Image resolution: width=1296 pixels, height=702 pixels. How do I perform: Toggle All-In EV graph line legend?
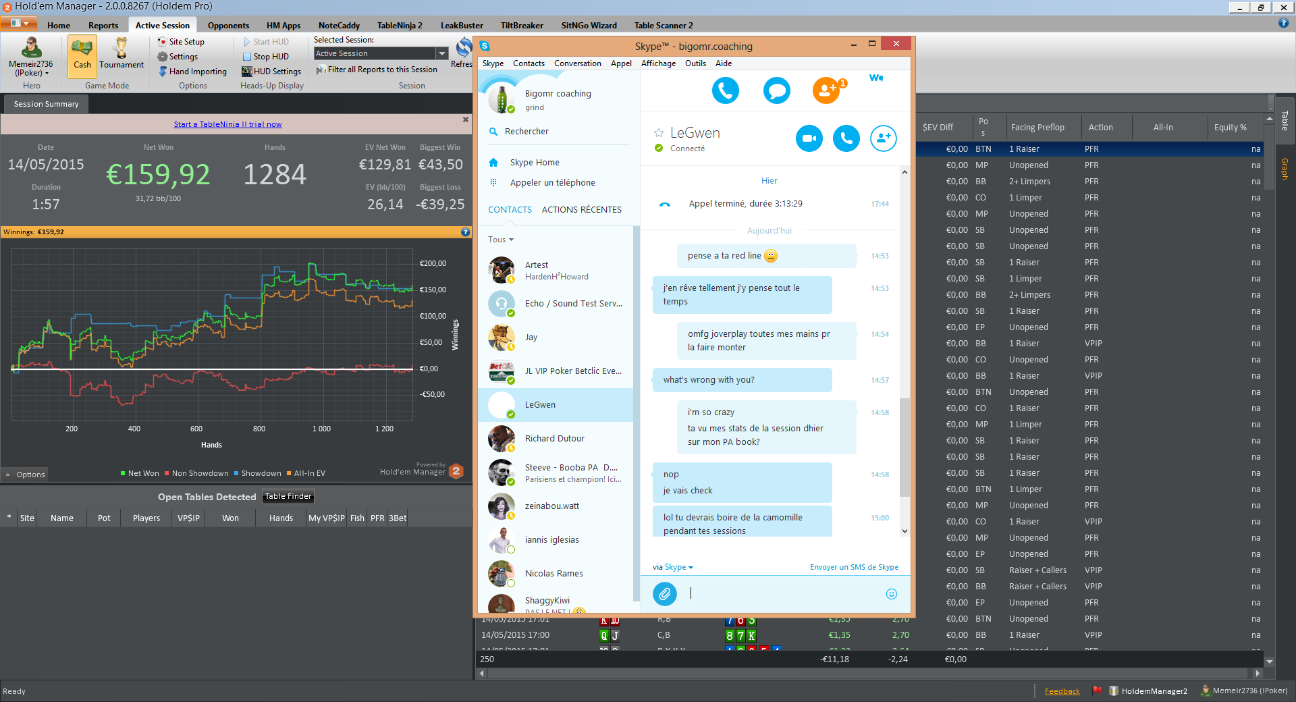click(306, 473)
